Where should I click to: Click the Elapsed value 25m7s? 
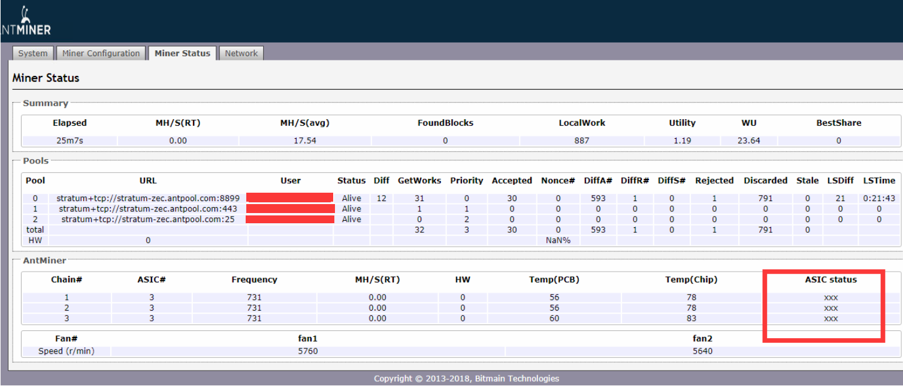point(70,141)
